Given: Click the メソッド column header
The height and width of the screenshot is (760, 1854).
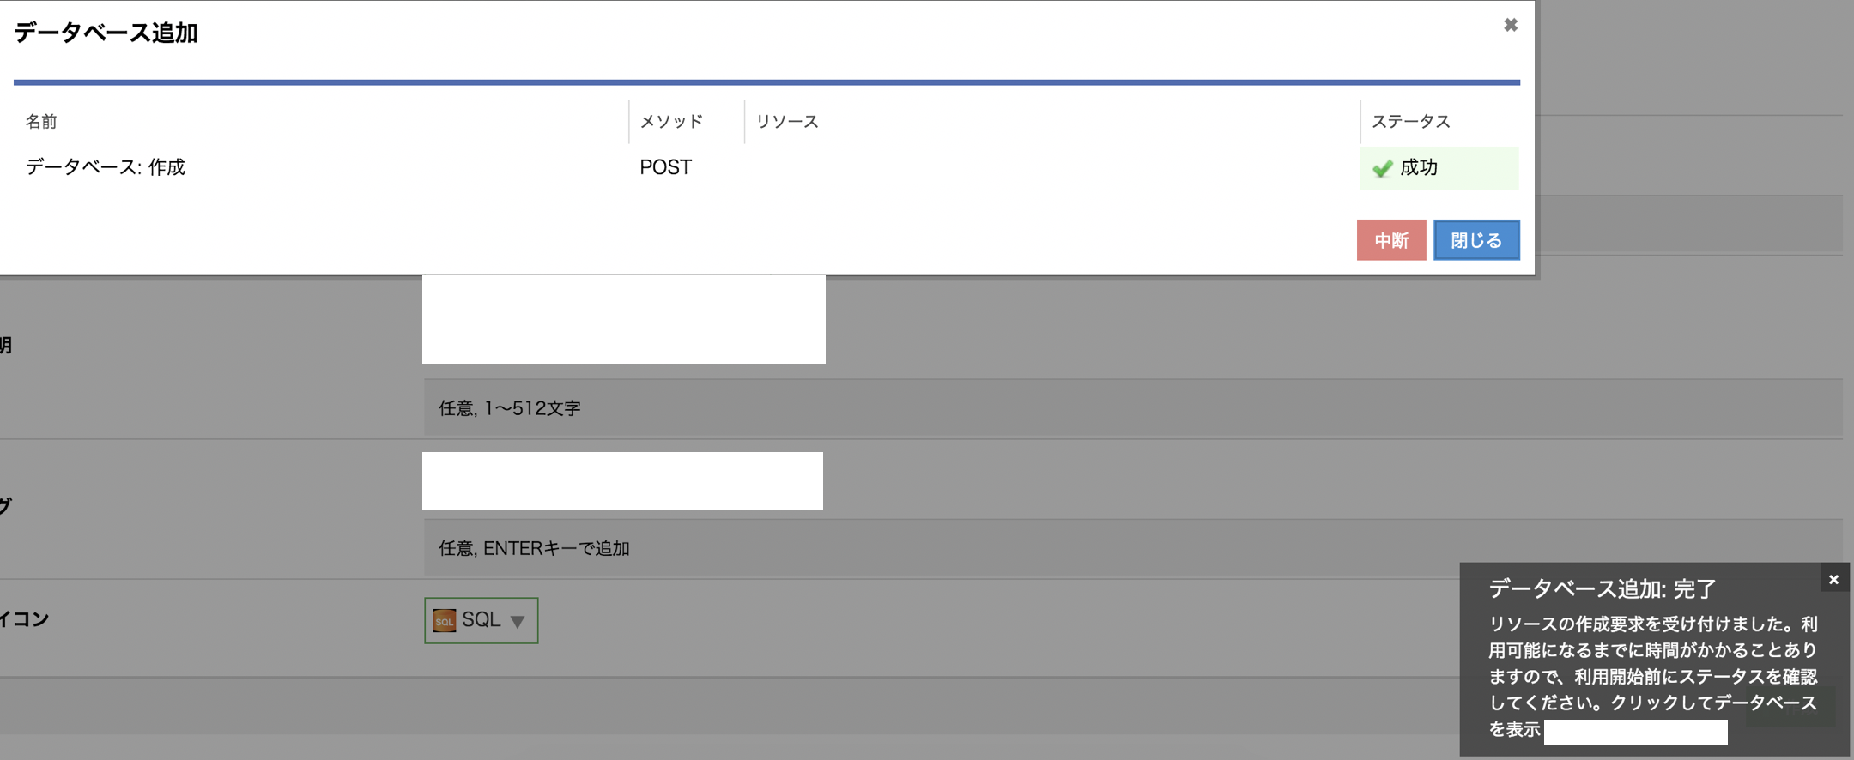Looking at the screenshot, I should [671, 122].
